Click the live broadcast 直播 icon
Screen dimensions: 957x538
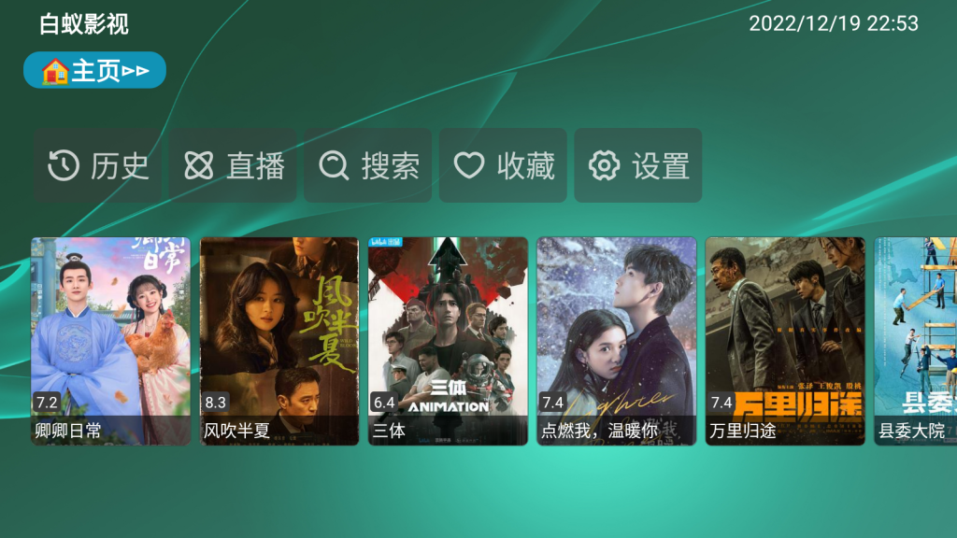coord(199,165)
